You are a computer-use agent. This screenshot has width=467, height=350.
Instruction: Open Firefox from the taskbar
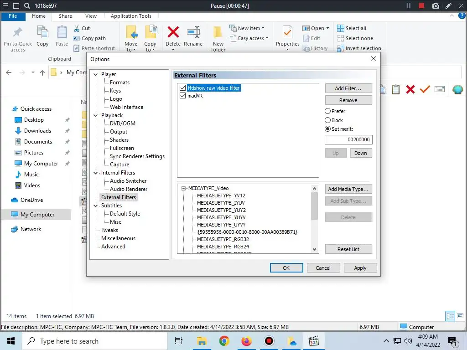coord(246,341)
